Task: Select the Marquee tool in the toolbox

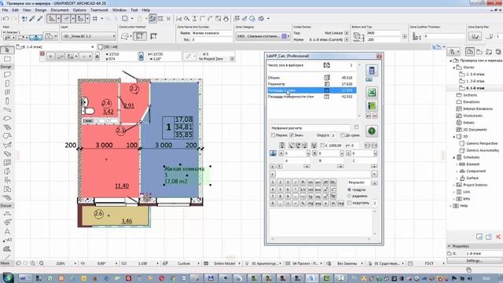Action: pyautogui.click(x=7, y=59)
